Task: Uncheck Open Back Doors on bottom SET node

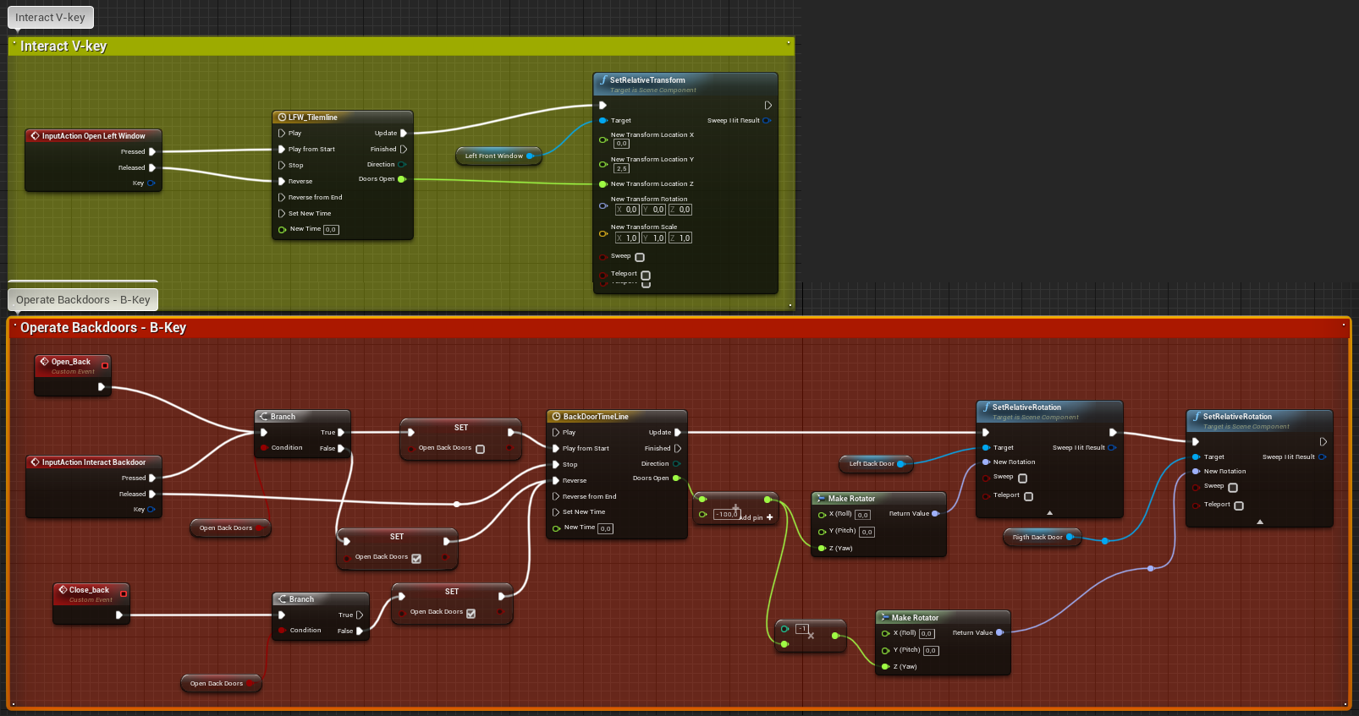Action: point(471,613)
